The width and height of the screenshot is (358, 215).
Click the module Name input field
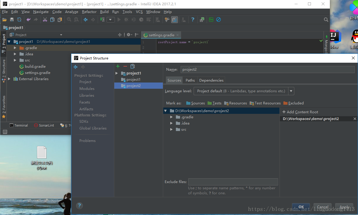click(267, 69)
